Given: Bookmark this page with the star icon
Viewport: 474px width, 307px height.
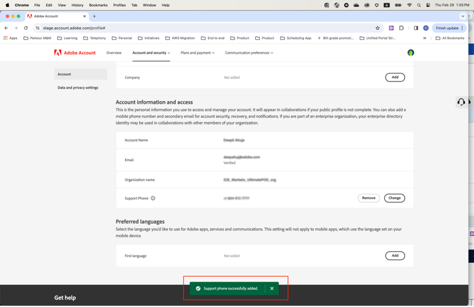Looking at the screenshot, I should coord(377,28).
